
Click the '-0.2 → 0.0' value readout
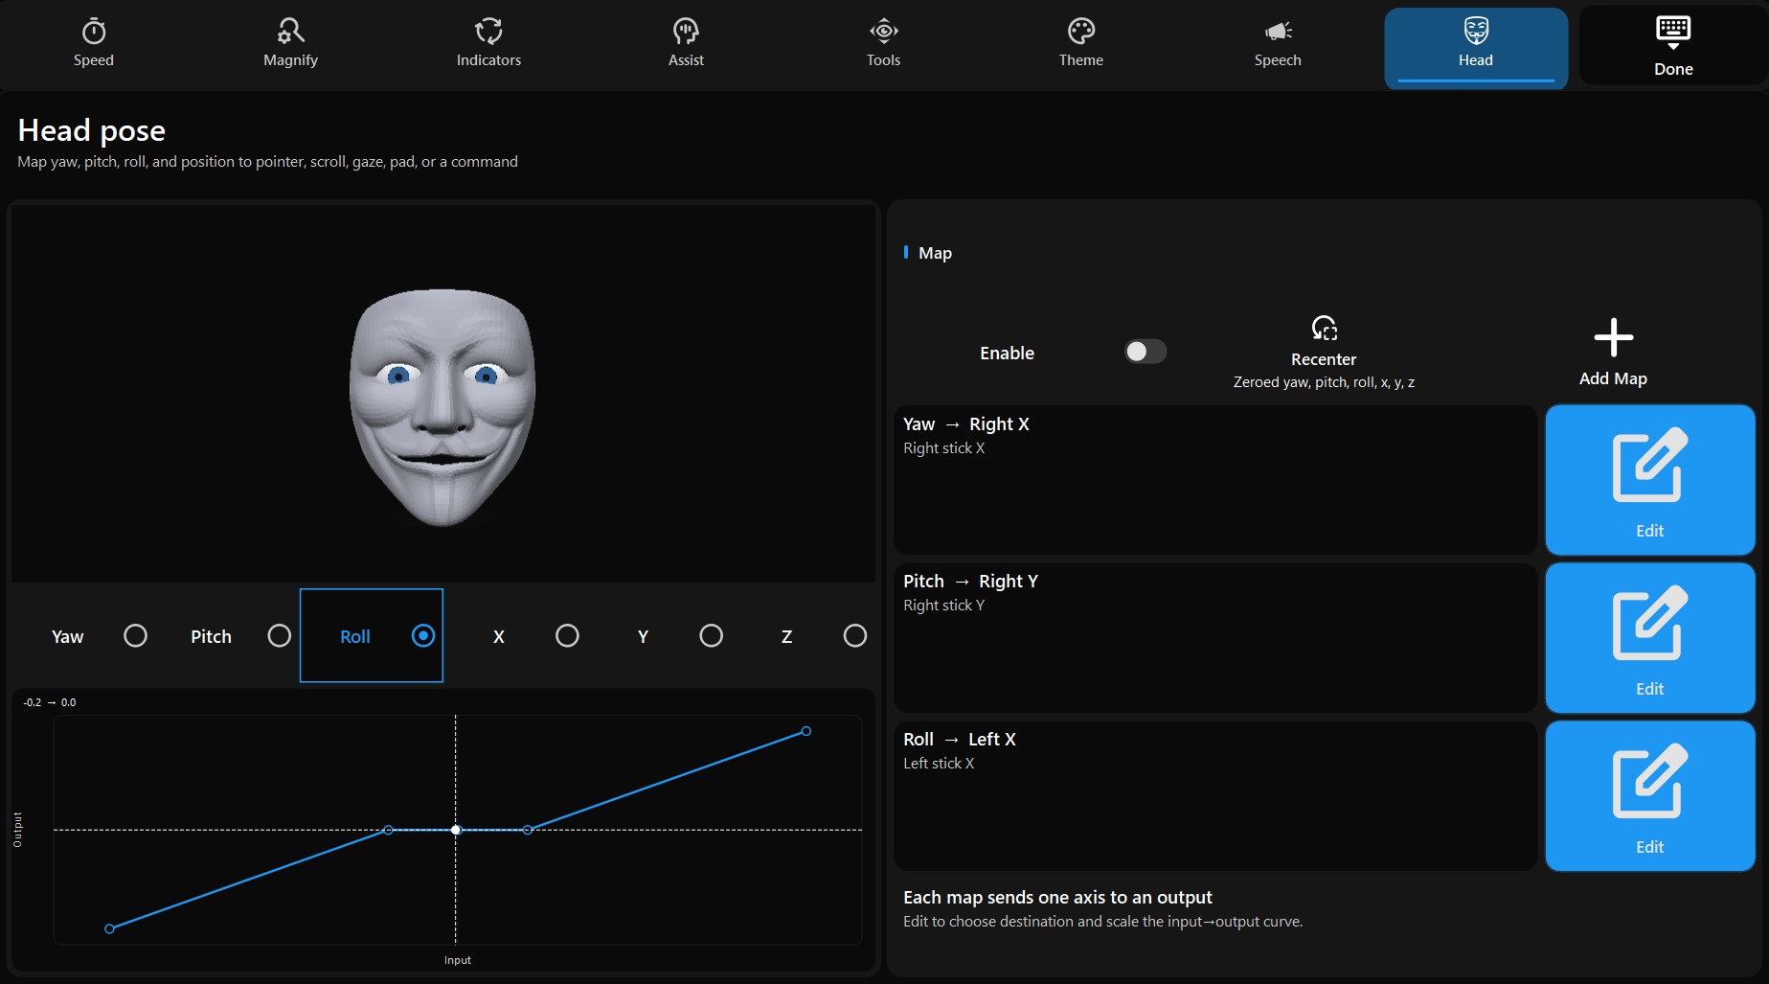coord(50,702)
